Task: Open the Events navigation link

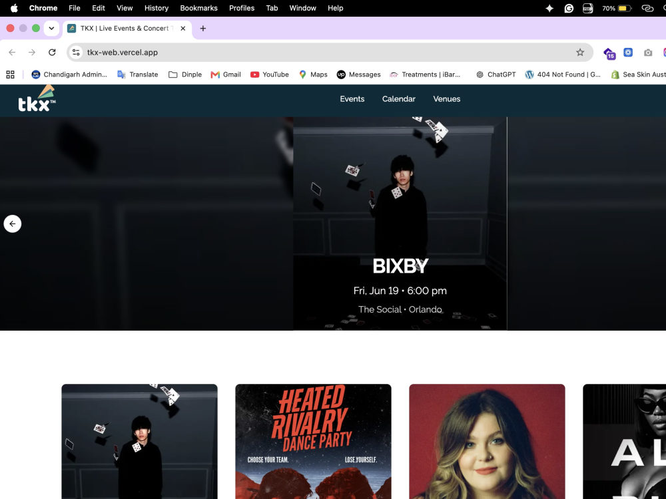Action: [x=352, y=99]
